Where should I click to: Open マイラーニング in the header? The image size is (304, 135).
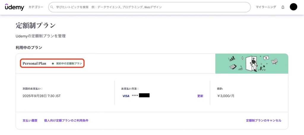(x=266, y=7)
